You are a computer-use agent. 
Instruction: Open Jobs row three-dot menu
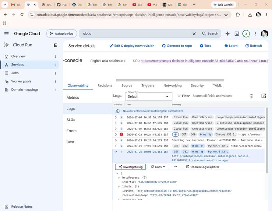[x=56, y=73]
